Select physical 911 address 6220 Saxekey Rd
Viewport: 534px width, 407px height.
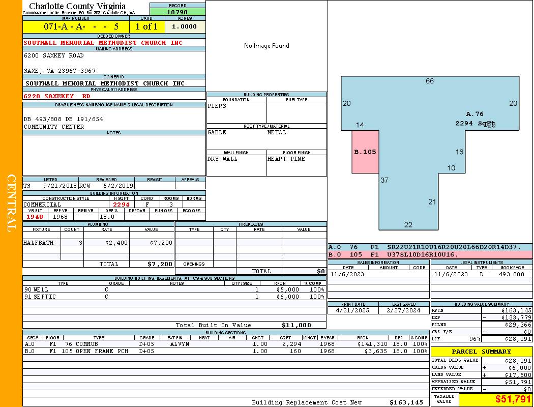(x=57, y=96)
